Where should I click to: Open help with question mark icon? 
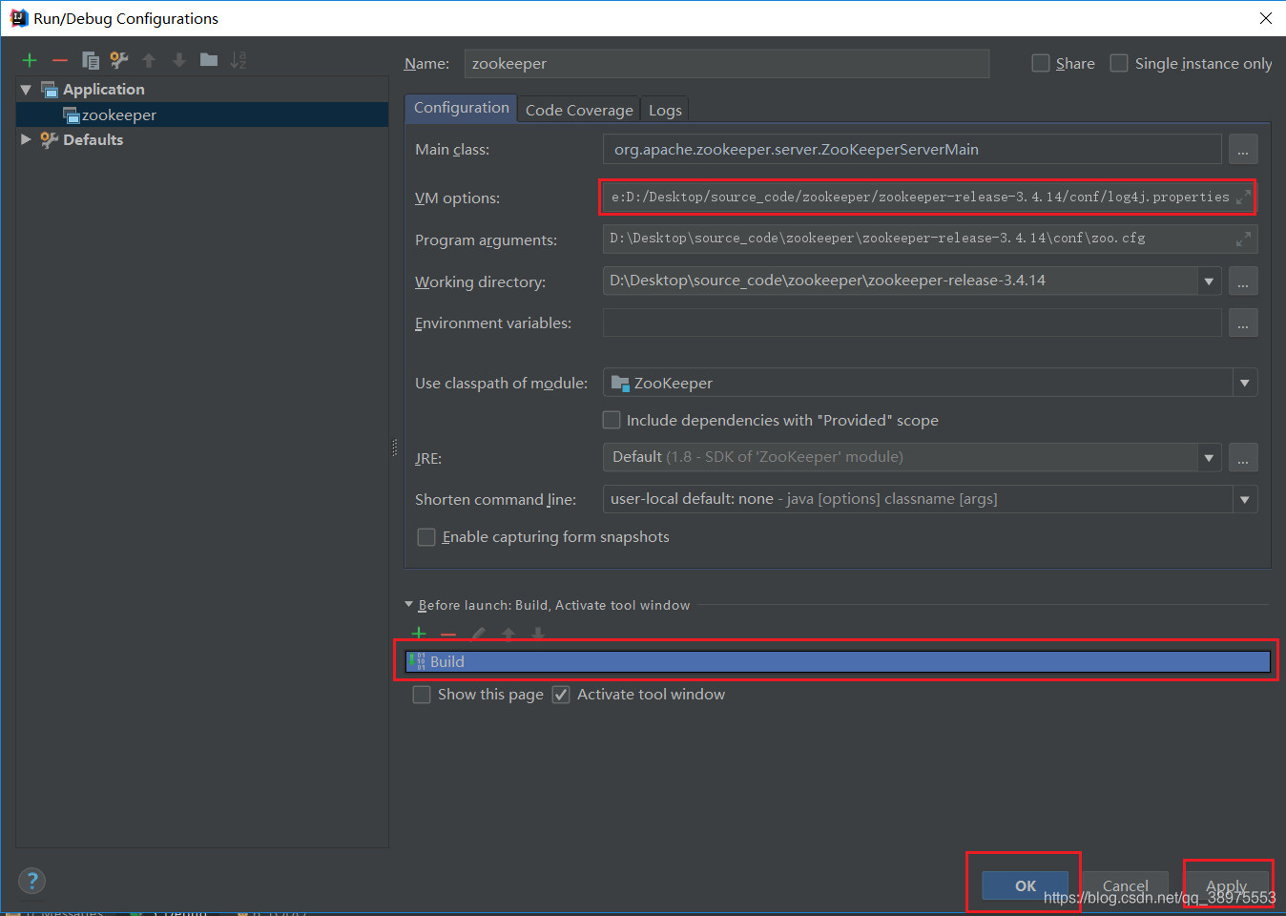click(x=31, y=881)
